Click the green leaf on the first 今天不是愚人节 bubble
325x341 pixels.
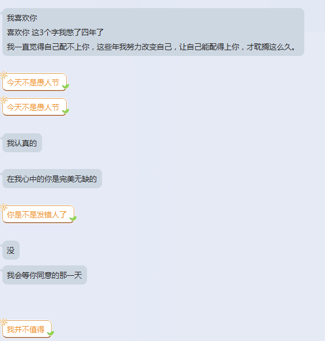[65, 87]
